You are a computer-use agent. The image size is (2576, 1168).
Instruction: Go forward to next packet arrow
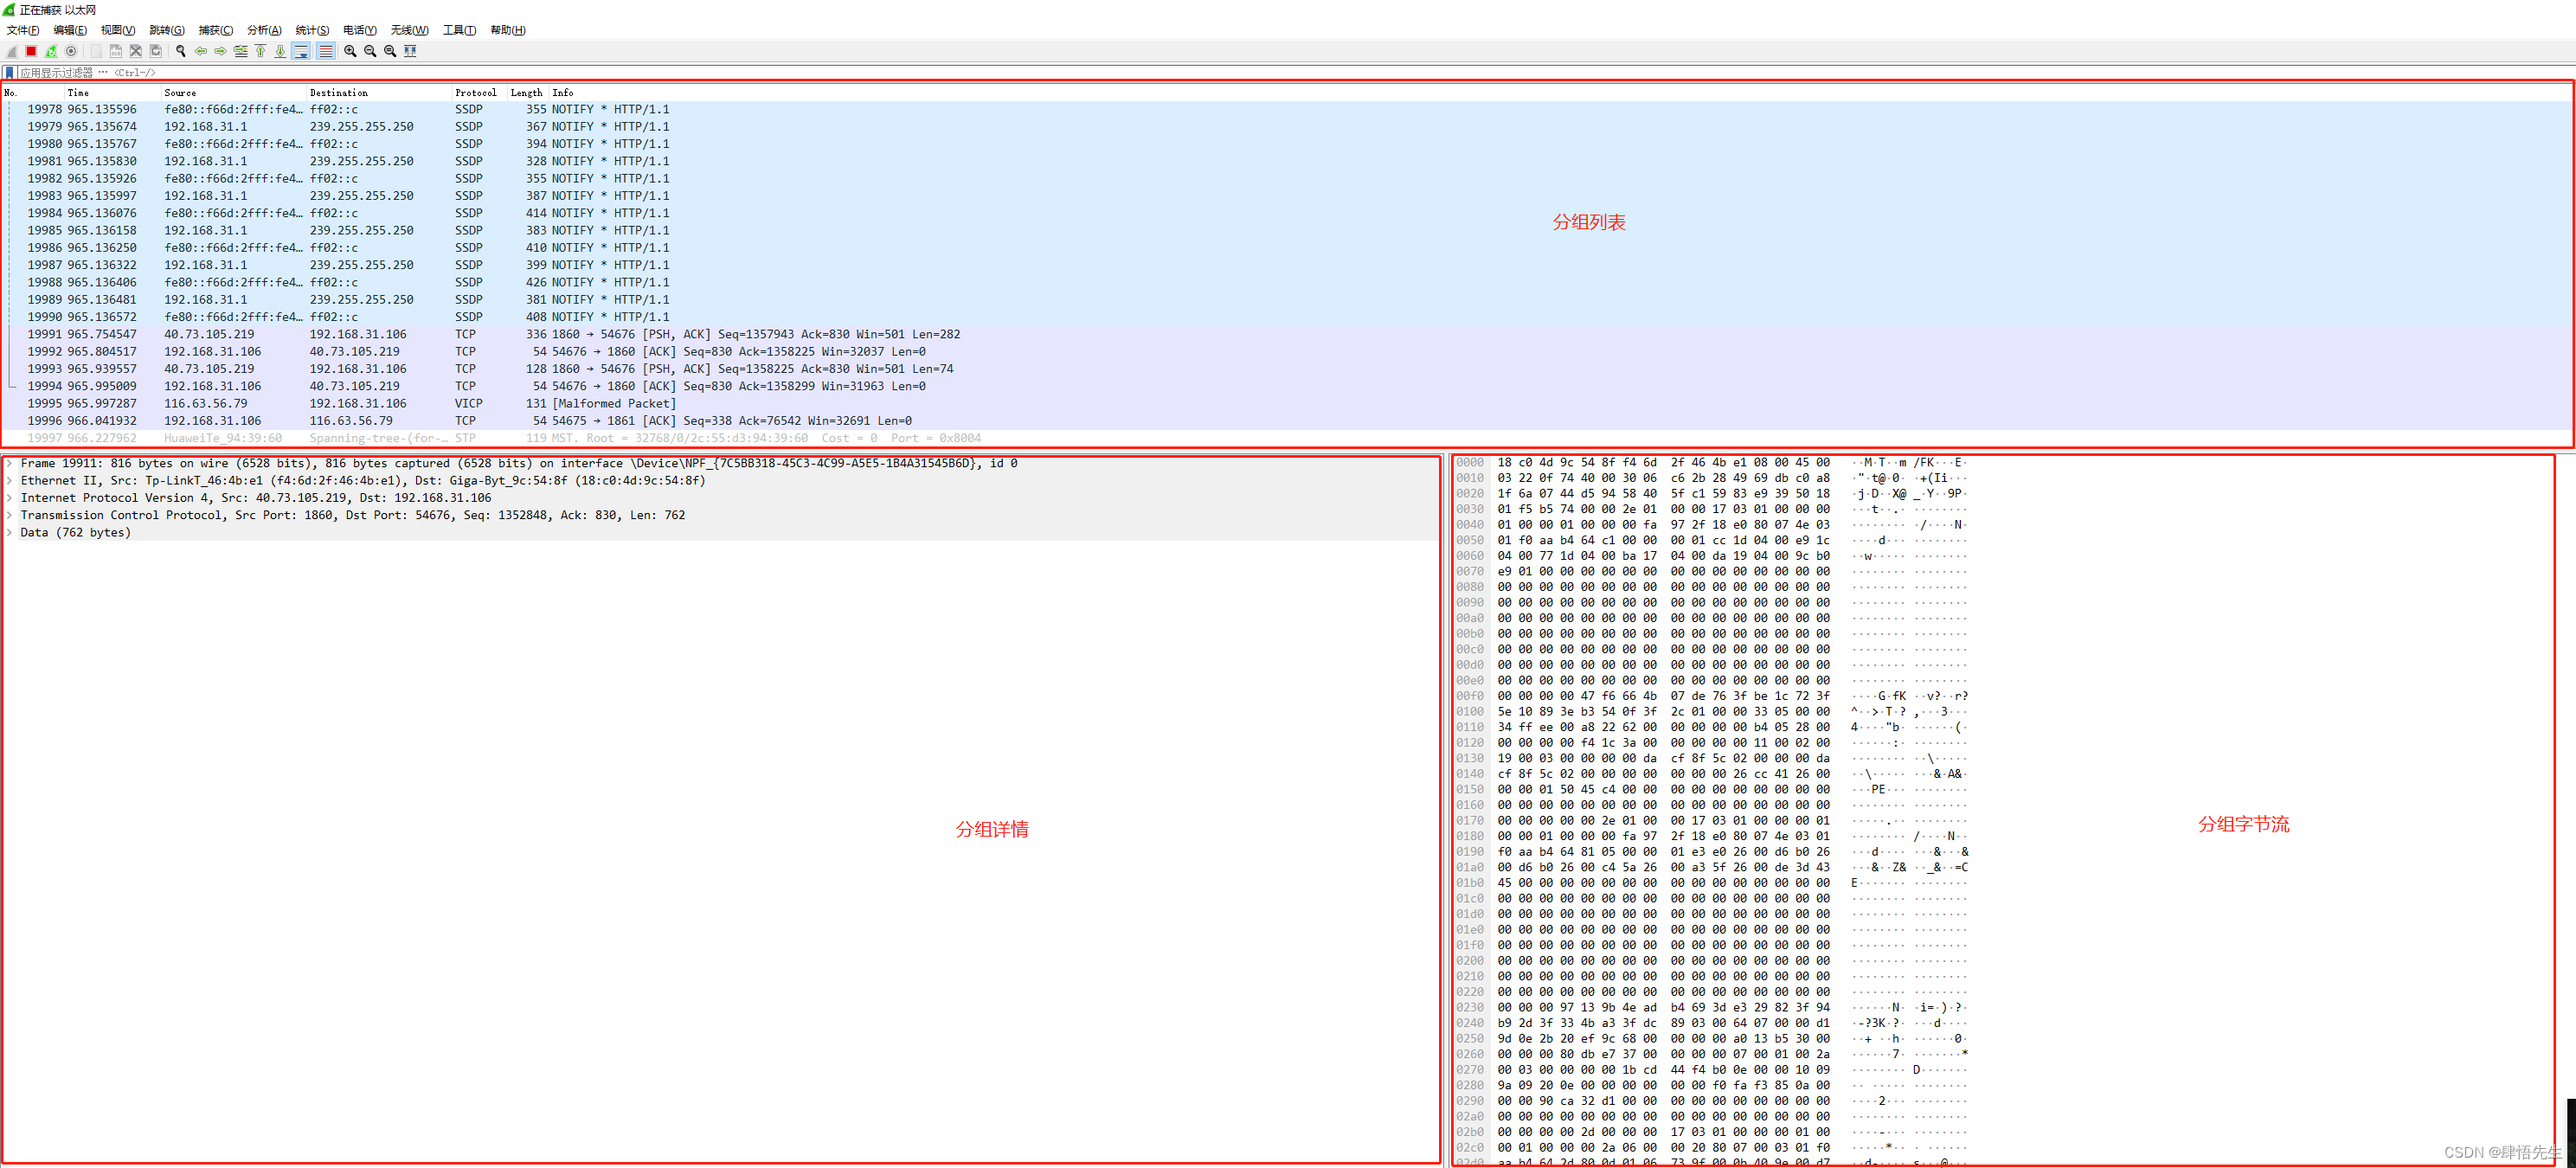[221, 51]
